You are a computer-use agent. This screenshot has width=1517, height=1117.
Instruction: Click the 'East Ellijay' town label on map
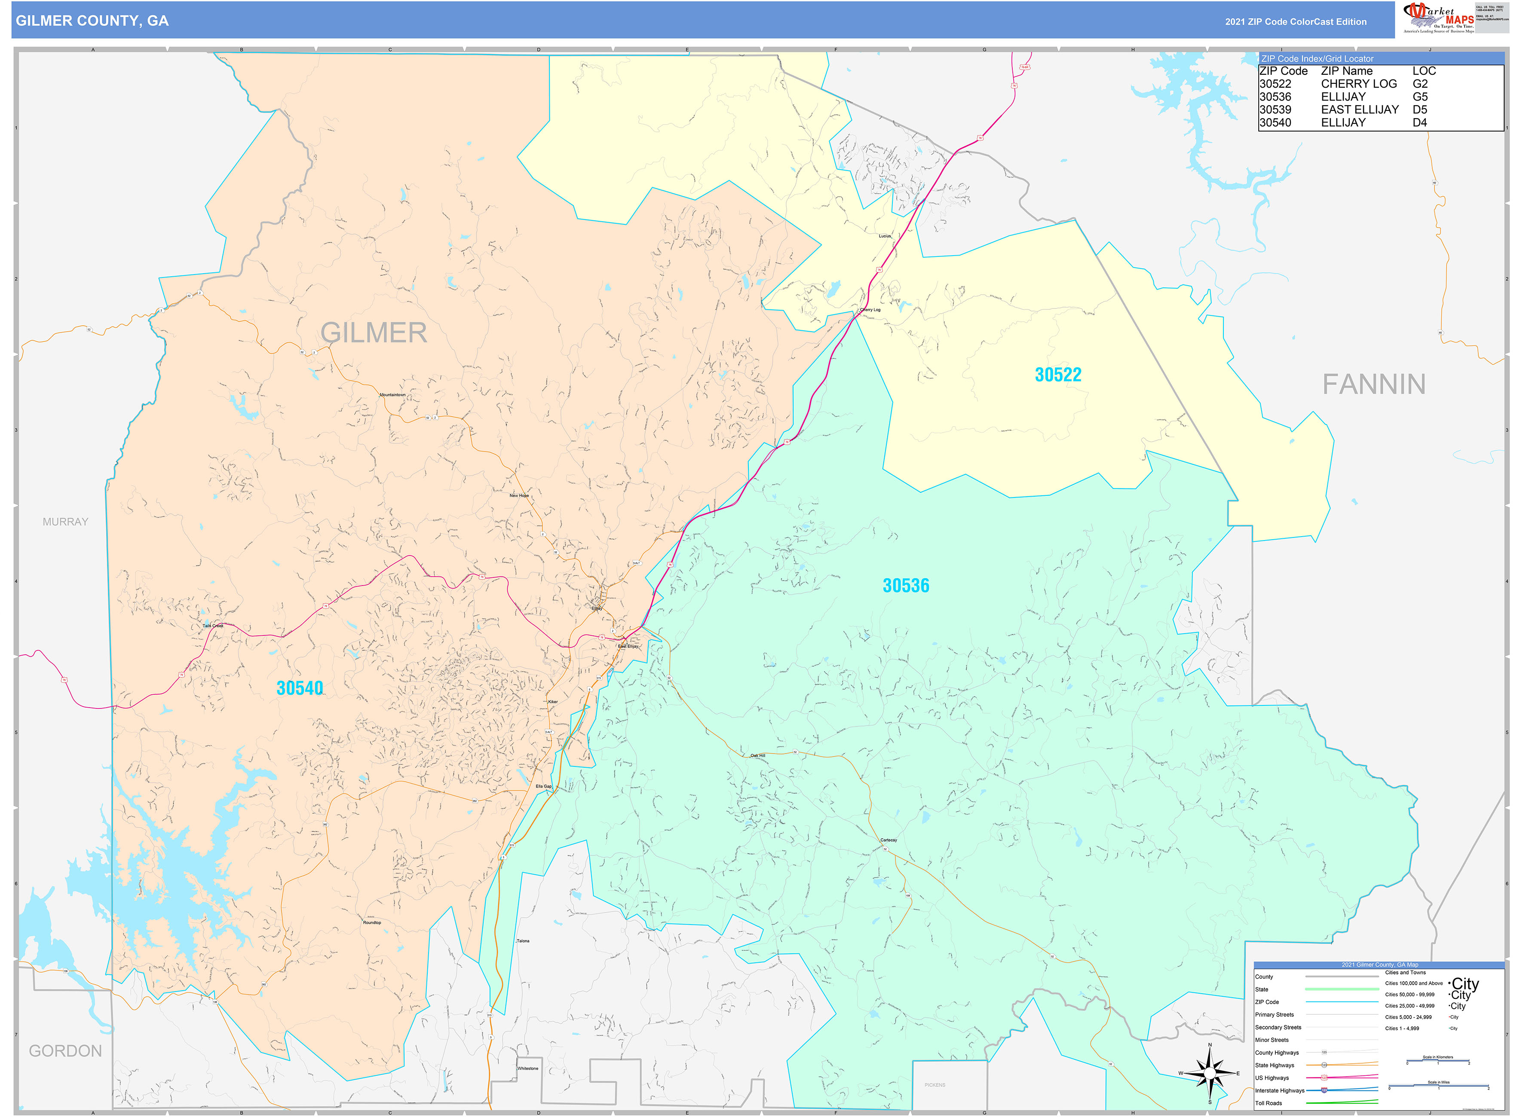point(627,647)
